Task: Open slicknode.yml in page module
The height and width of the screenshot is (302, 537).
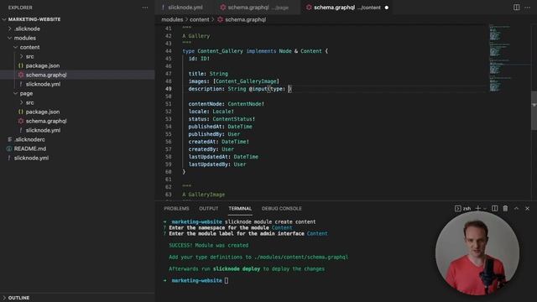Action: click(x=43, y=131)
